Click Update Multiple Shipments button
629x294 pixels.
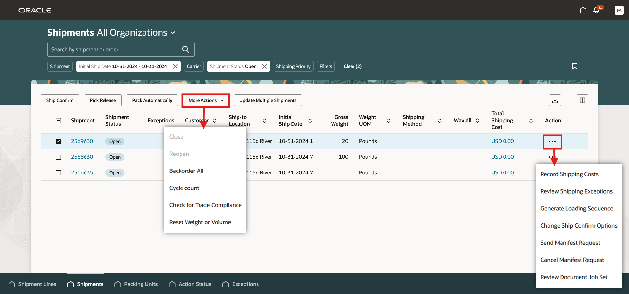268,100
